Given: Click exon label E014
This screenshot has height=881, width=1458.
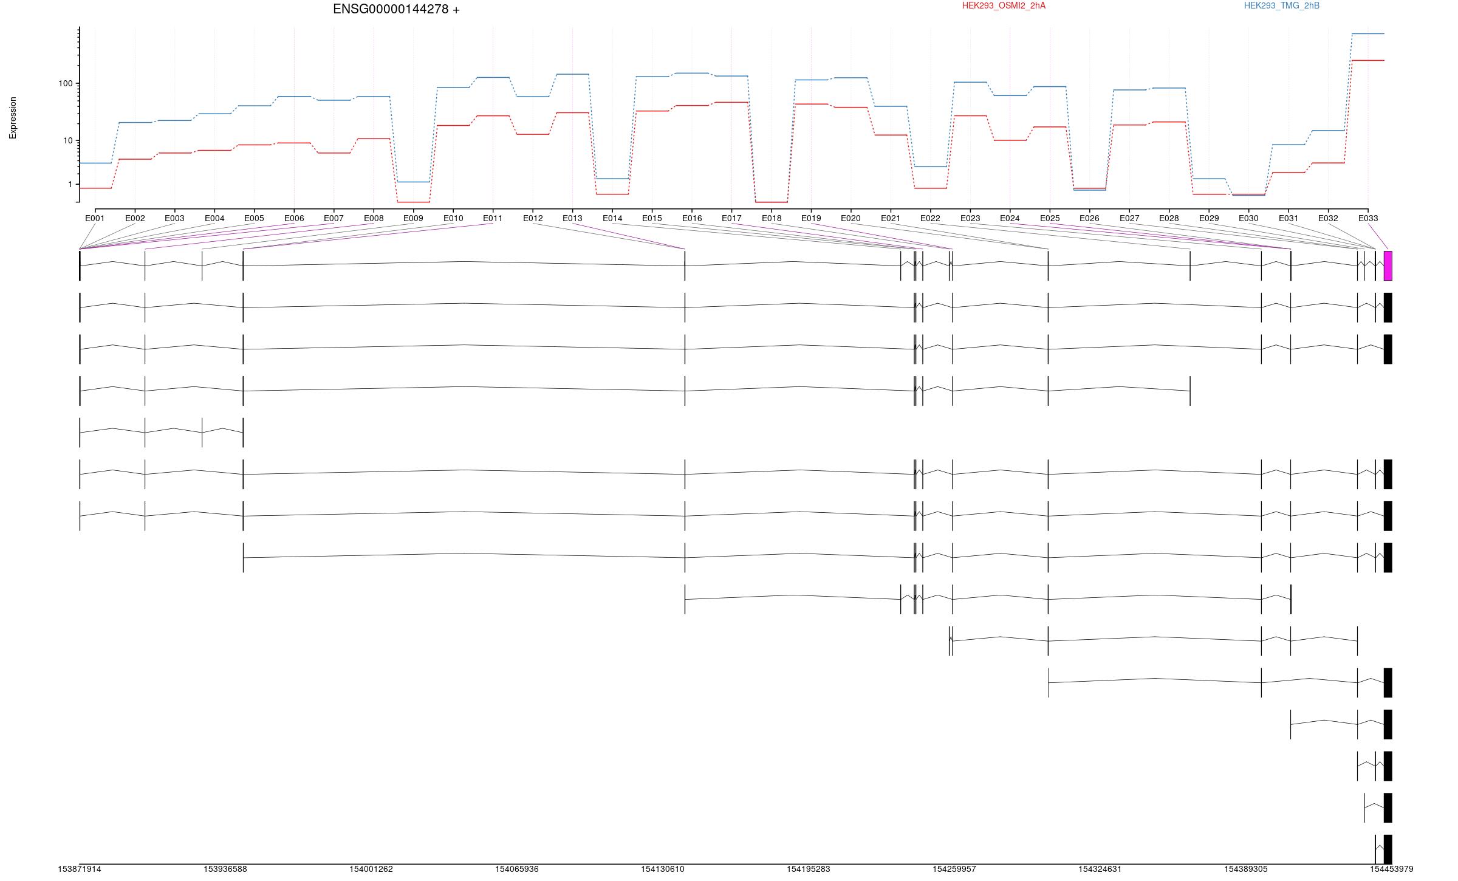Looking at the screenshot, I should click(x=612, y=218).
